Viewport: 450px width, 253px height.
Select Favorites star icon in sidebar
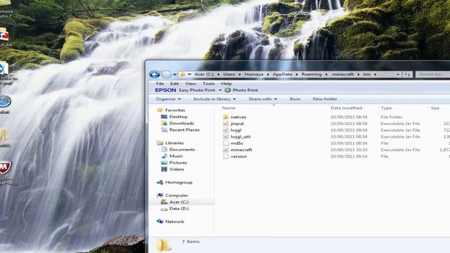[160, 110]
